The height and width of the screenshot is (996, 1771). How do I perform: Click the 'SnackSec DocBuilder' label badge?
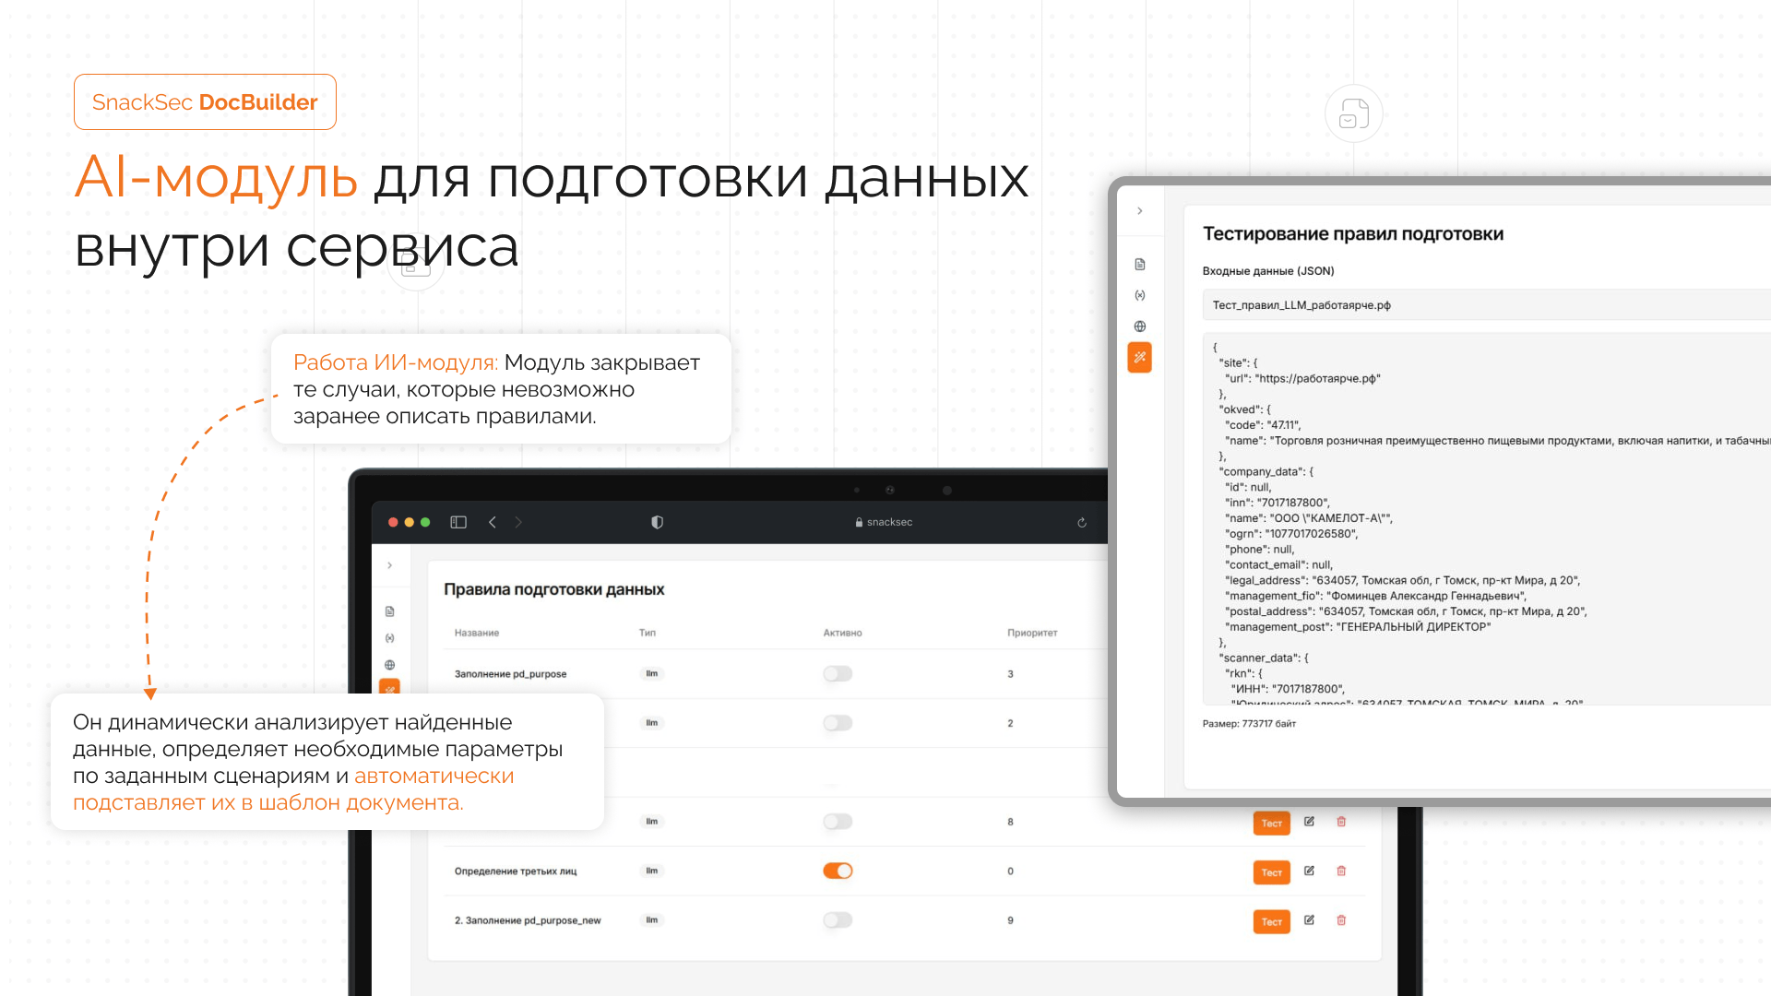pyautogui.click(x=205, y=102)
